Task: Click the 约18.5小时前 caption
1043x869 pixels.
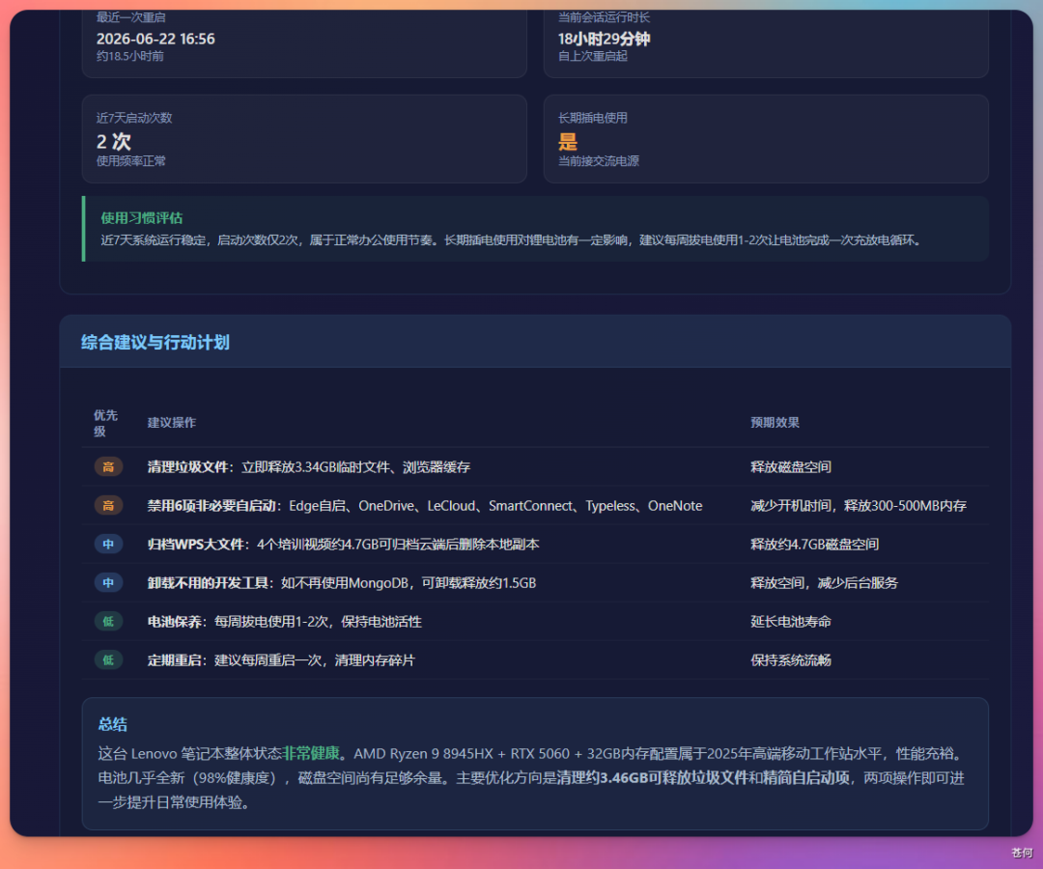Action: pos(129,56)
